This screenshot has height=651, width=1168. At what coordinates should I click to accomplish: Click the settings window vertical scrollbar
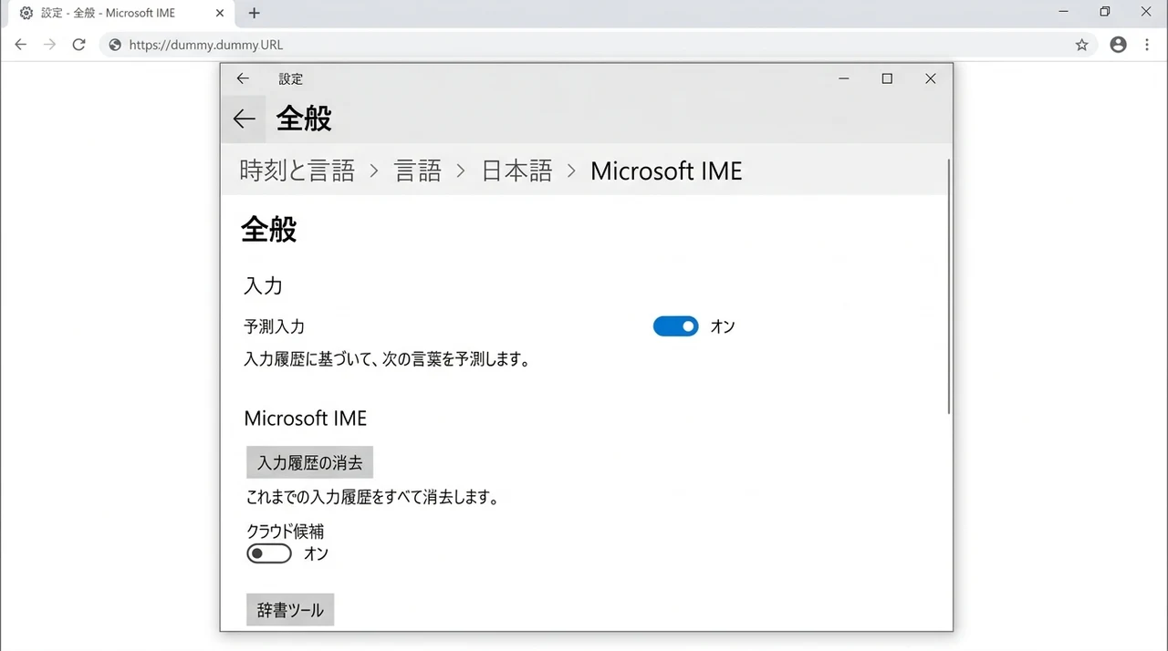[949, 287]
